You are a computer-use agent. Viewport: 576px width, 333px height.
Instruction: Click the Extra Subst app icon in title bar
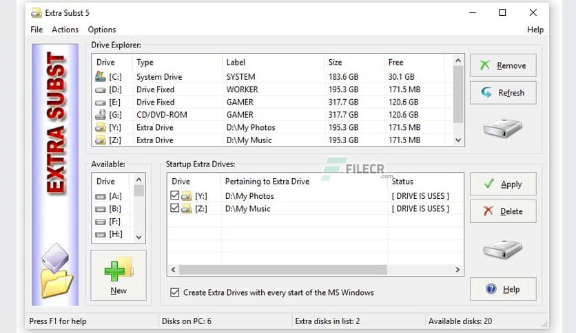(x=37, y=13)
